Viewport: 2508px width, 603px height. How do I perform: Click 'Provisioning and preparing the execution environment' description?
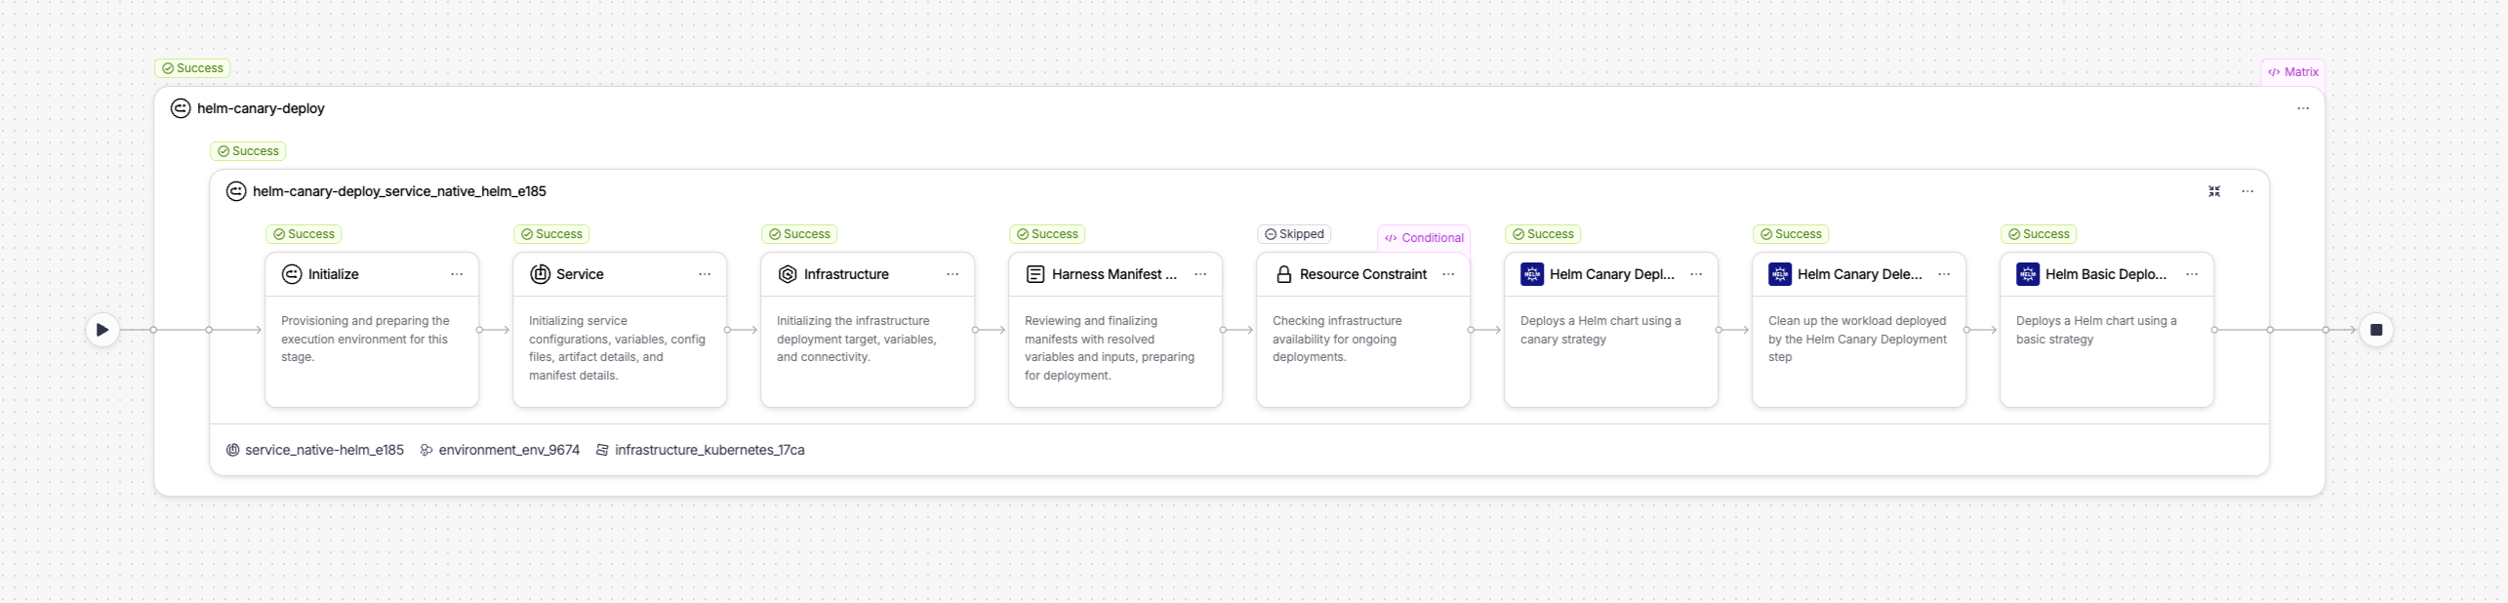click(365, 339)
